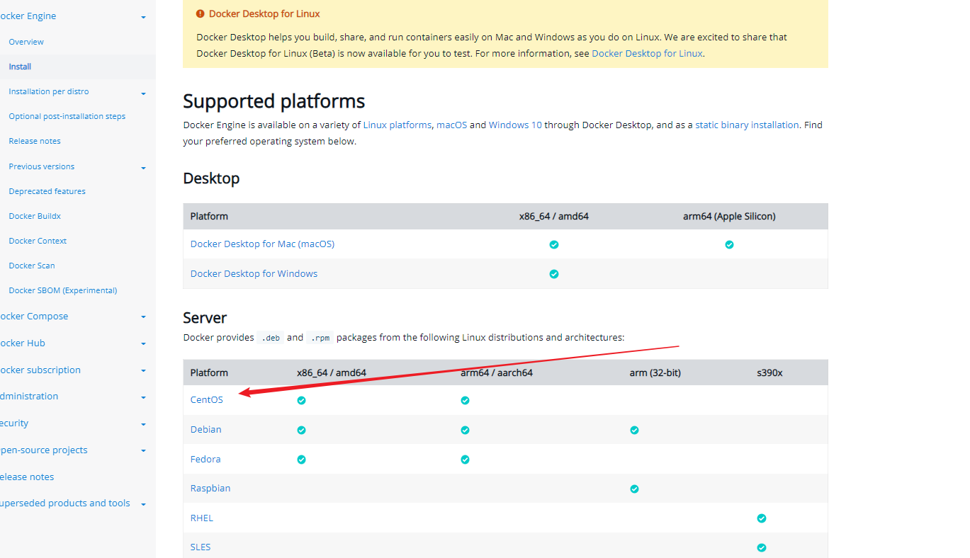Expand Docker subscription section arrow
The width and height of the screenshot is (970, 558).
(x=144, y=371)
